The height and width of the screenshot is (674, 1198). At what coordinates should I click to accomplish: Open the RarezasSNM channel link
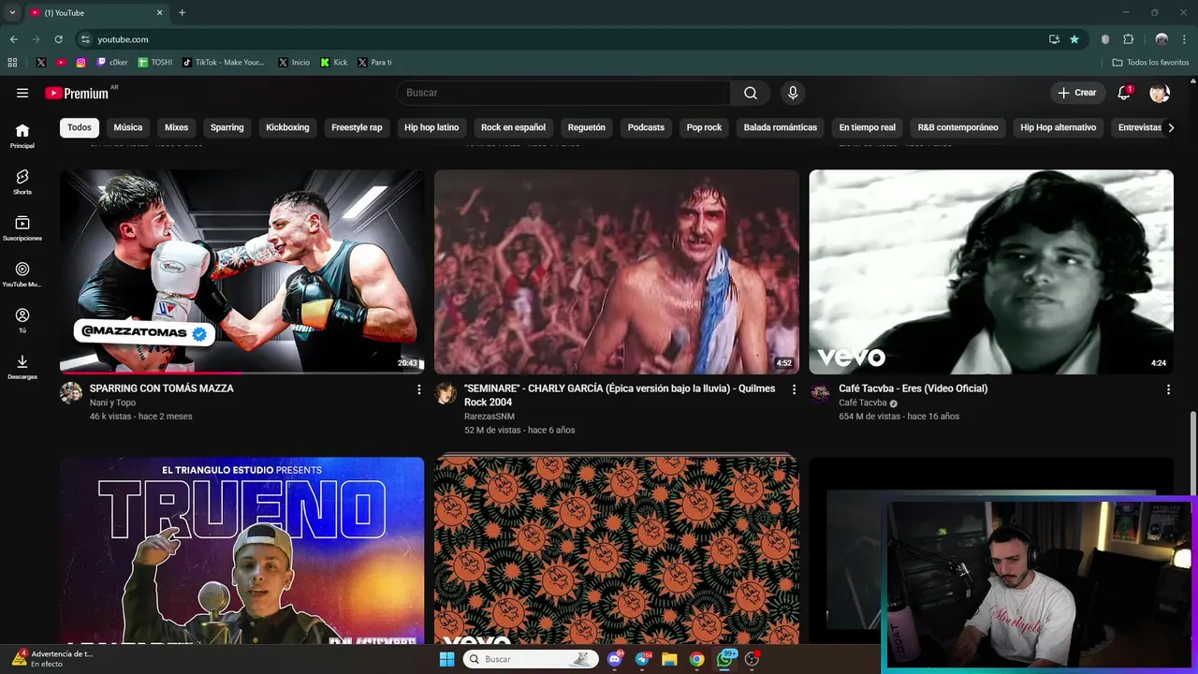pyautogui.click(x=489, y=417)
